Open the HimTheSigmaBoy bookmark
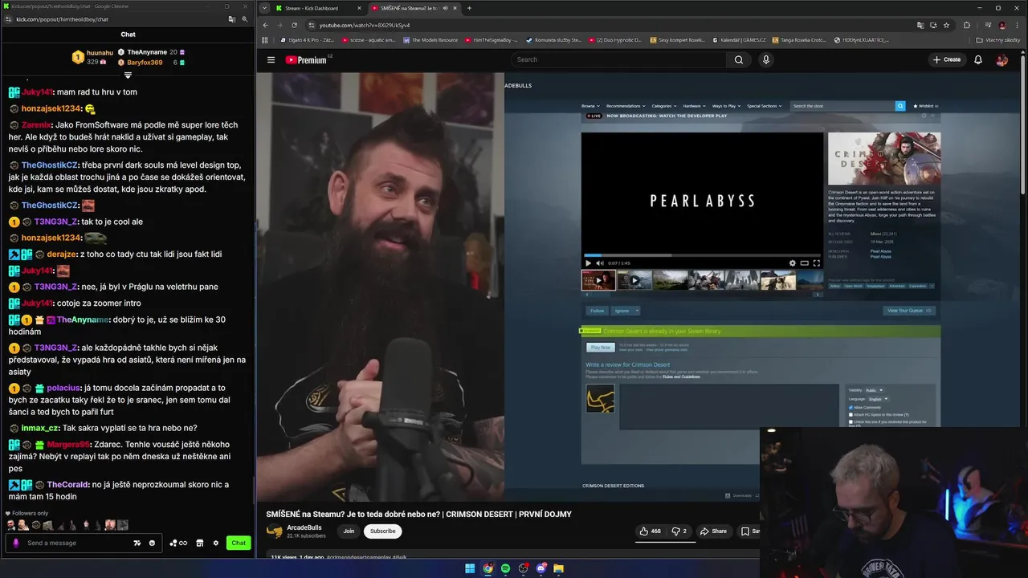Image resolution: width=1028 pixels, height=578 pixels. point(492,39)
